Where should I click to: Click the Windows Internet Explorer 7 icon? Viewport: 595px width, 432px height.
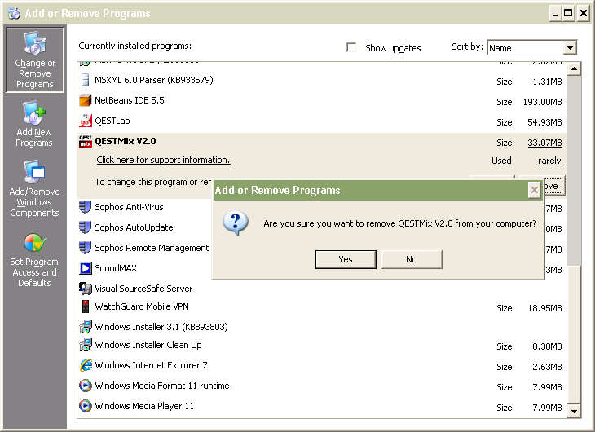click(86, 366)
